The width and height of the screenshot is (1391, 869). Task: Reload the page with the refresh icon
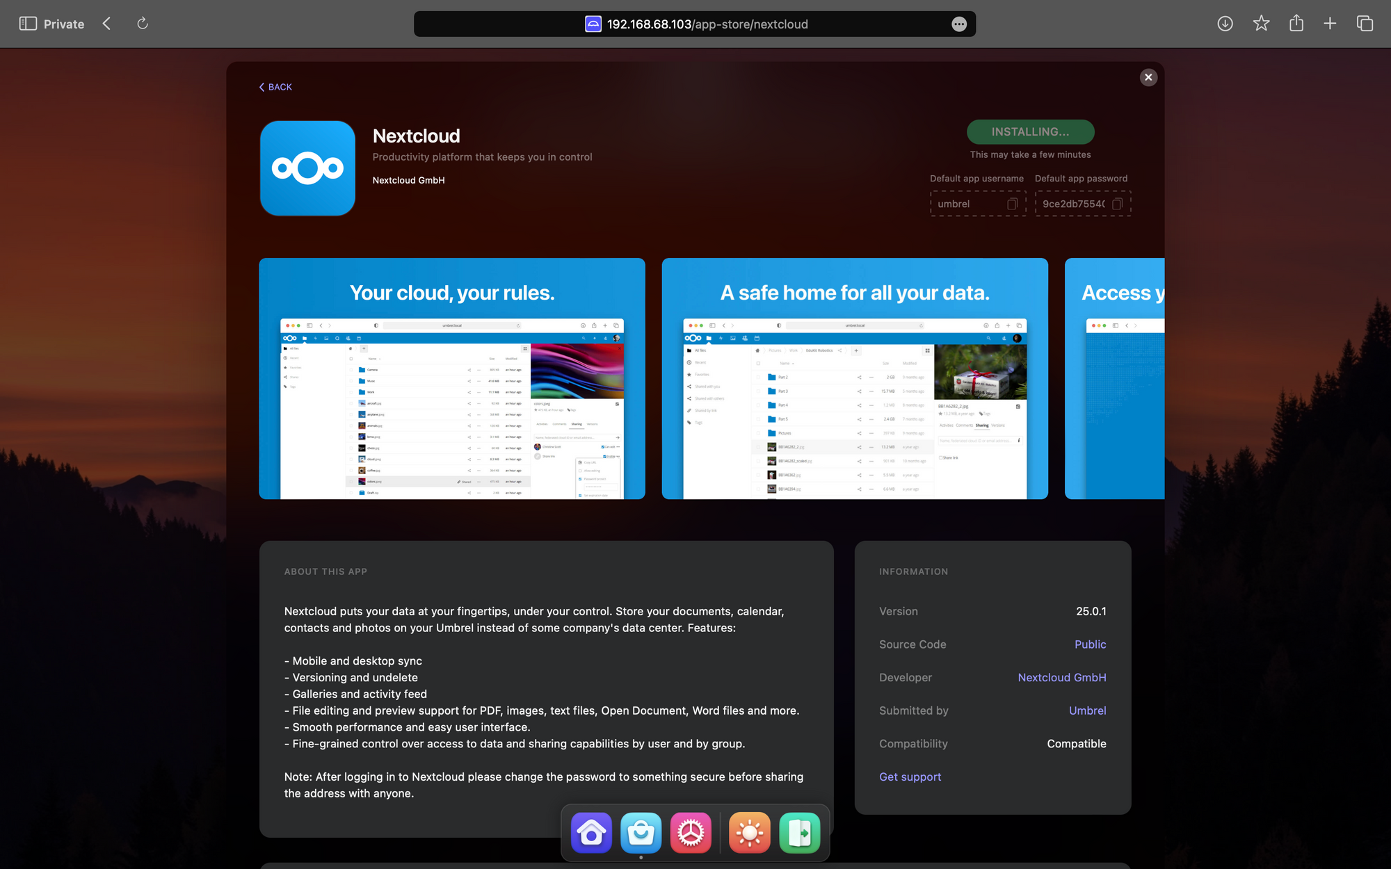(143, 24)
